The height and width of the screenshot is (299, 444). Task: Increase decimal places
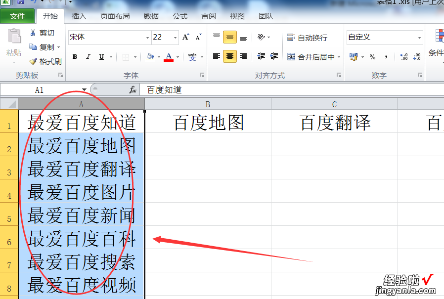coord(403,57)
